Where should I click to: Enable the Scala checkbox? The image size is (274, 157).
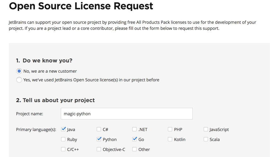click(x=206, y=139)
